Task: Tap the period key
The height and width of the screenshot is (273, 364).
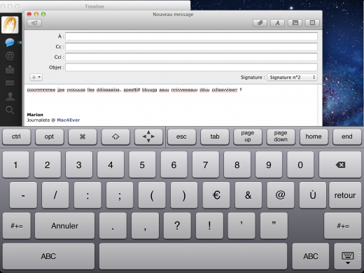Action: pyautogui.click(x=113, y=225)
